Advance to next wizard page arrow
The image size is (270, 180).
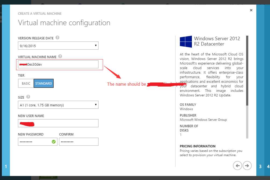click(247, 166)
